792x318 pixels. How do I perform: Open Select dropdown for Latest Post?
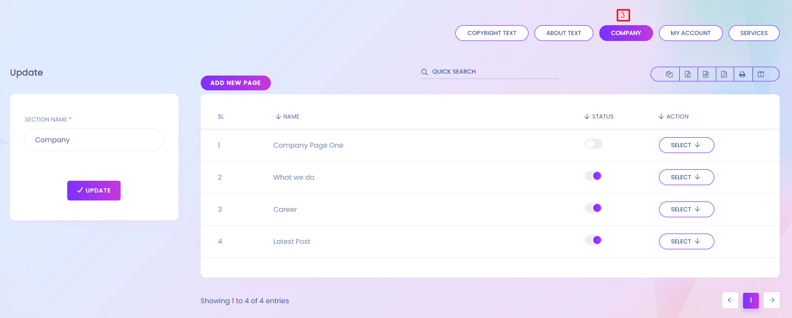click(x=686, y=241)
